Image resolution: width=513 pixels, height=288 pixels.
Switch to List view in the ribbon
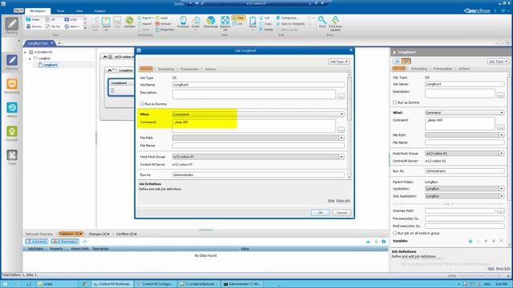pos(237,24)
